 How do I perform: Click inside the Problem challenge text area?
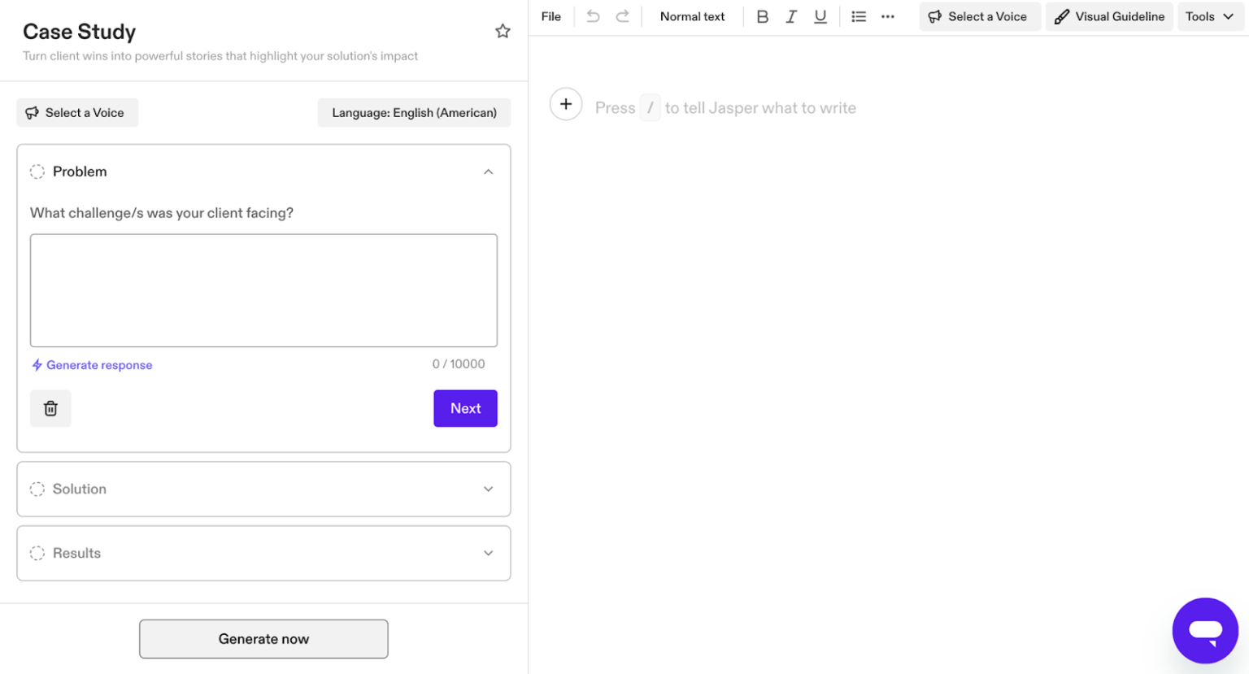(263, 289)
